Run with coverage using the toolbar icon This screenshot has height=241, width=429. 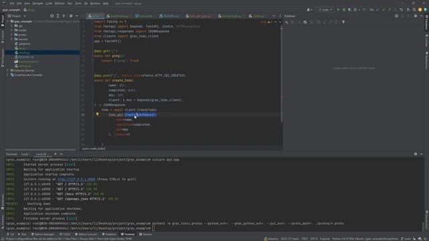pyautogui.click(x=350, y=9)
